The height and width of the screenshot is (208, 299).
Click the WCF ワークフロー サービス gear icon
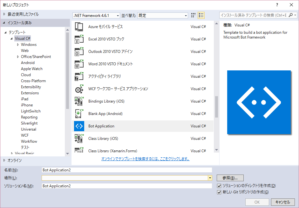[79, 89]
